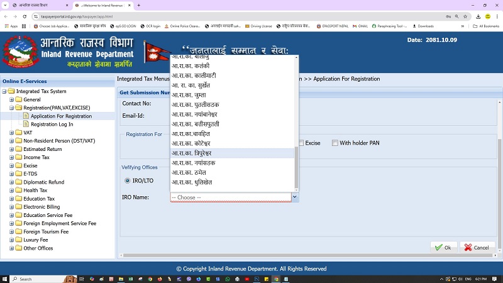Select the Education Tax folder label
Screen dimensions: 503x283
tap(39, 199)
